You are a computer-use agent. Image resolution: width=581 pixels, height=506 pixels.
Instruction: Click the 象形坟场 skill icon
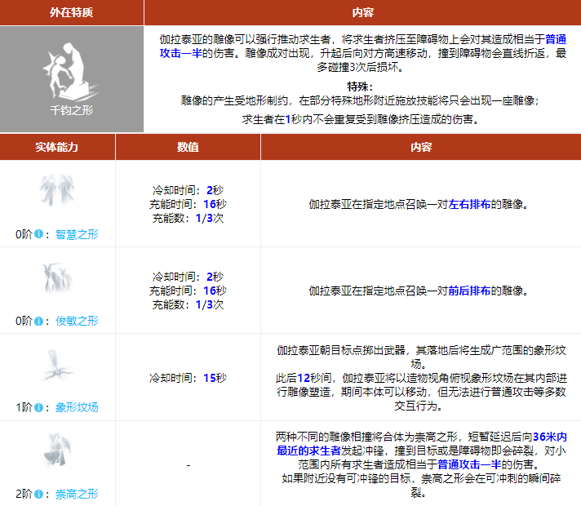click(57, 365)
